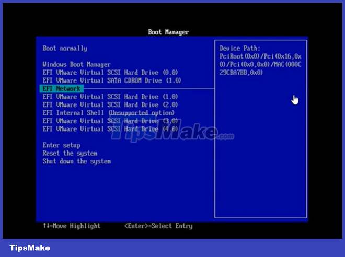Click the TipsMake logo in footer
Screen dimensions: 345x257
pyautogui.click(x=30, y=248)
